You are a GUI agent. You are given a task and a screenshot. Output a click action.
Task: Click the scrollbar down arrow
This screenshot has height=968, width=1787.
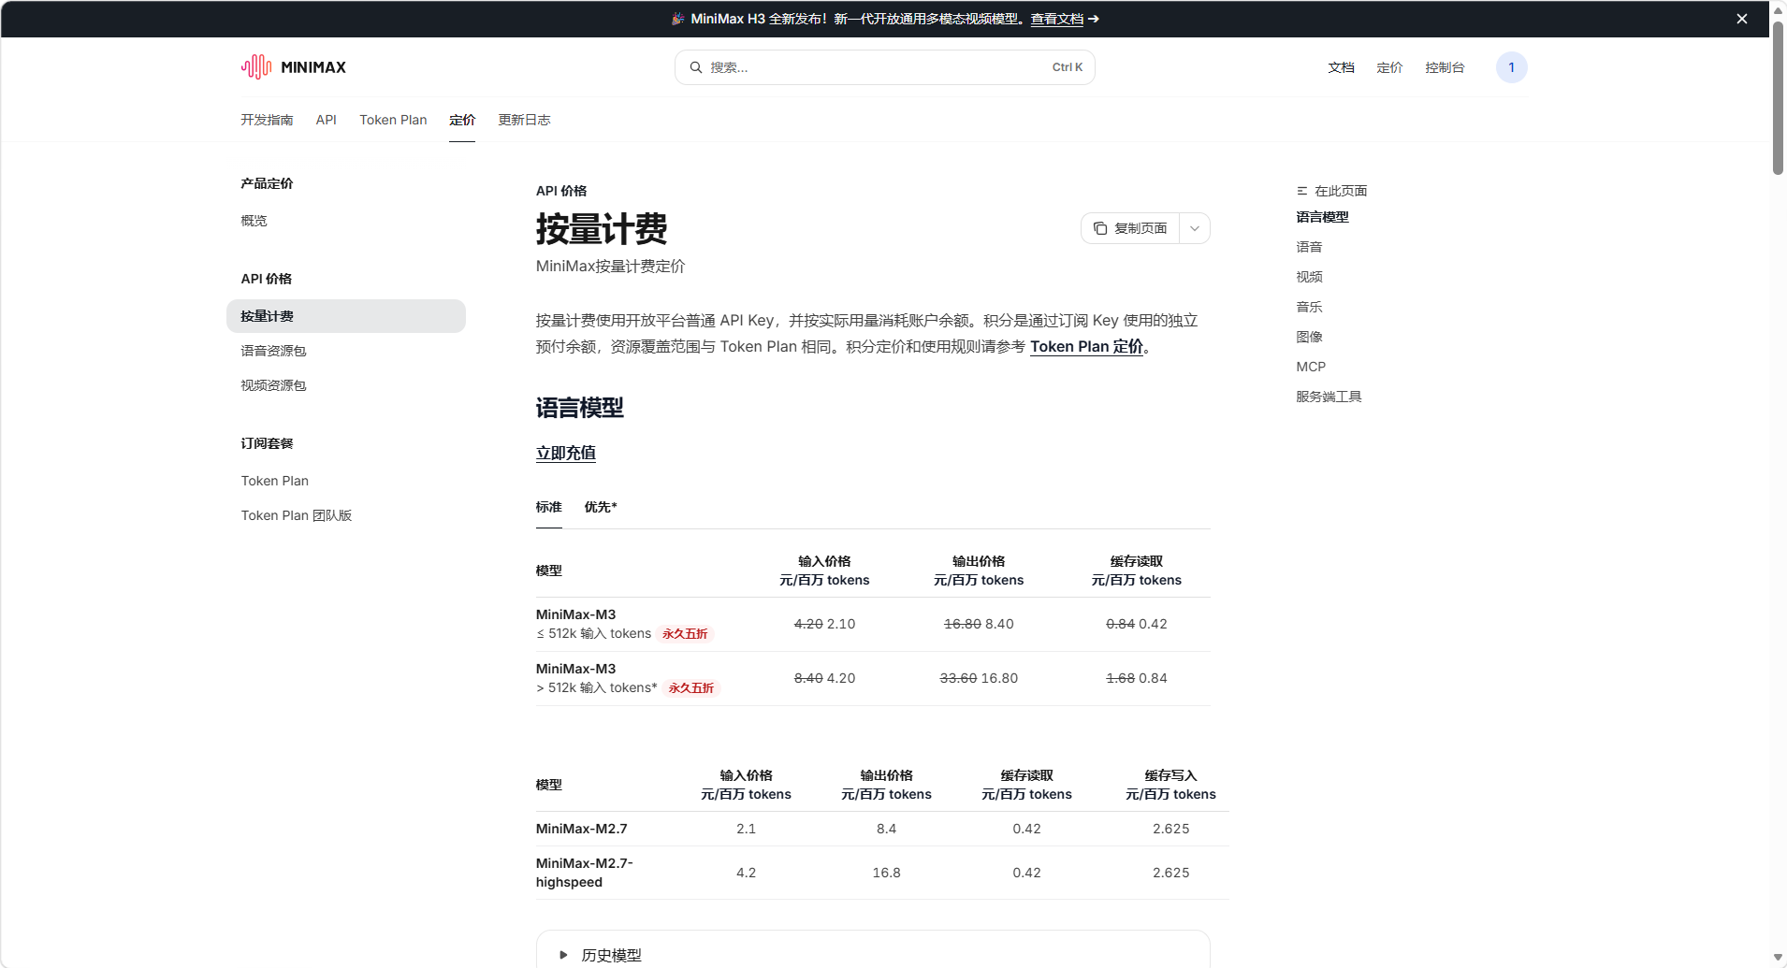1778,958
